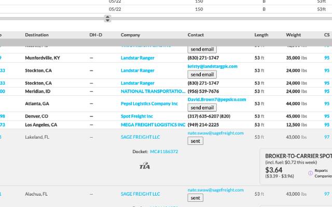The width and height of the screenshot is (332, 207).
Task: Click sent button in Alachua, FL row
Action: [195, 198]
